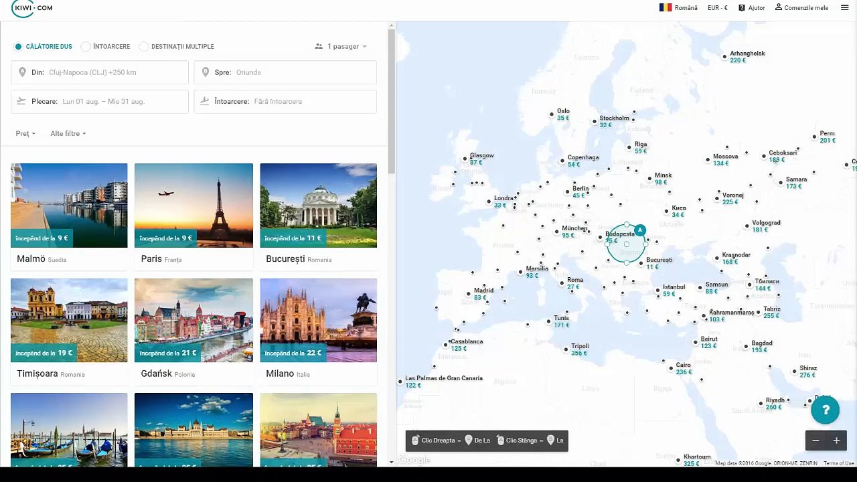Click the Oslo map marker dot
857x482 pixels.
tap(552, 114)
